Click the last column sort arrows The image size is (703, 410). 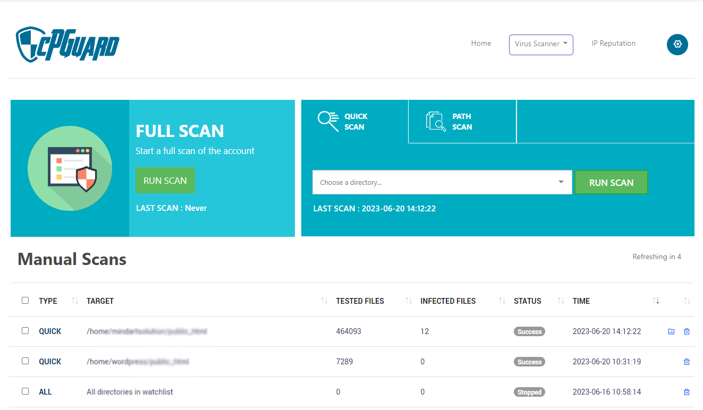(x=687, y=301)
